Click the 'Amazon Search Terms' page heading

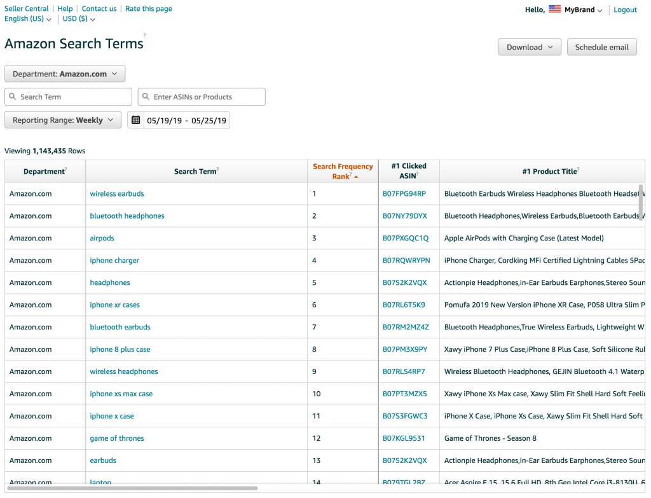pyautogui.click(x=74, y=44)
